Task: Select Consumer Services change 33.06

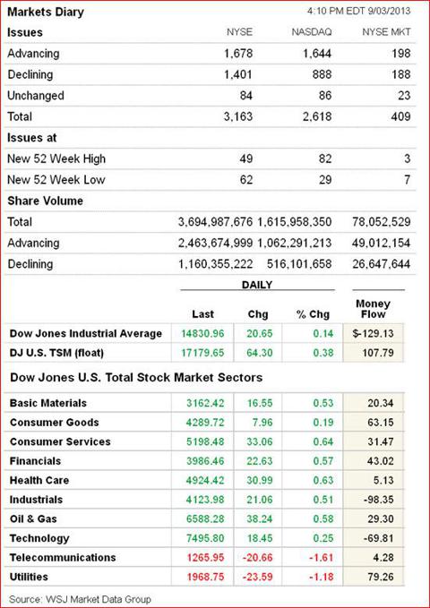Action: [260, 441]
